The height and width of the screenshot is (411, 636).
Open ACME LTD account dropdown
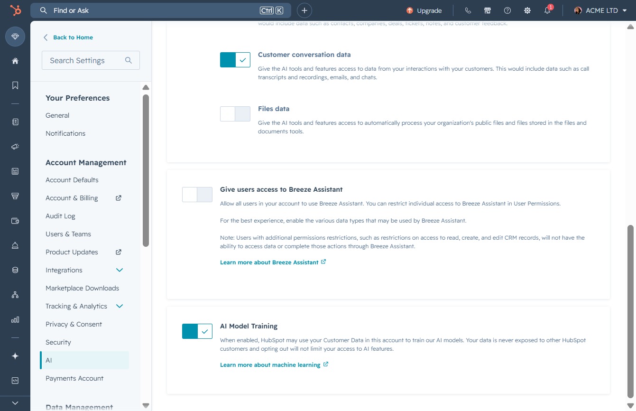click(600, 10)
